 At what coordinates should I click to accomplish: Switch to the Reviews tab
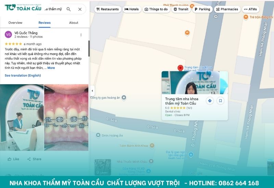[x=45, y=23]
